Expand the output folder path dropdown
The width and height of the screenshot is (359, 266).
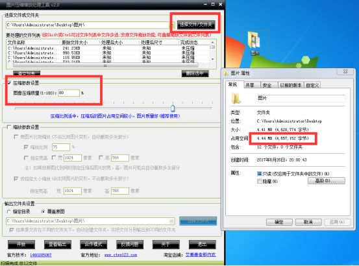point(171,221)
